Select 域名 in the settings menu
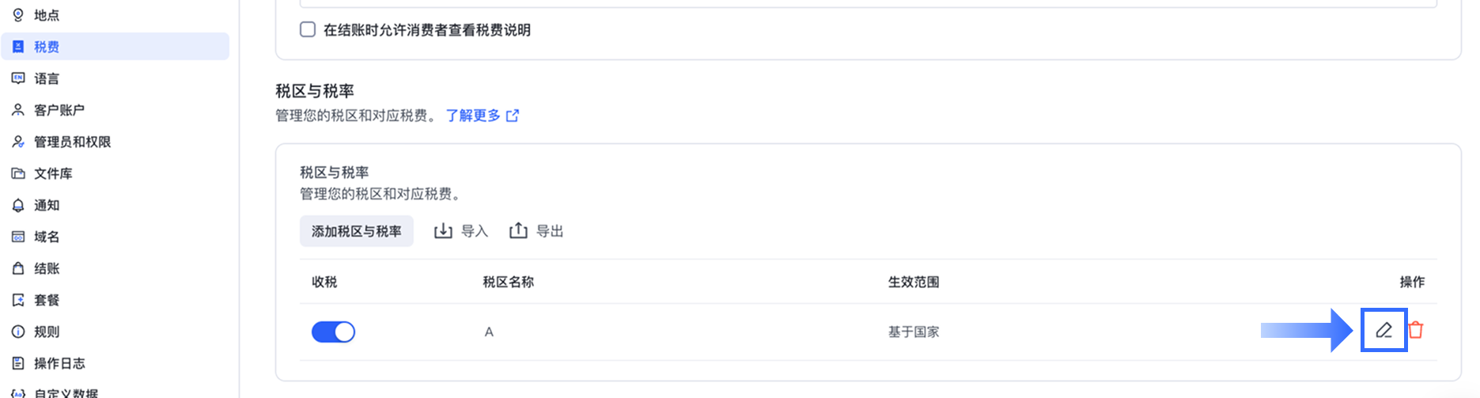The width and height of the screenshot is (1480, 398). 47,237
